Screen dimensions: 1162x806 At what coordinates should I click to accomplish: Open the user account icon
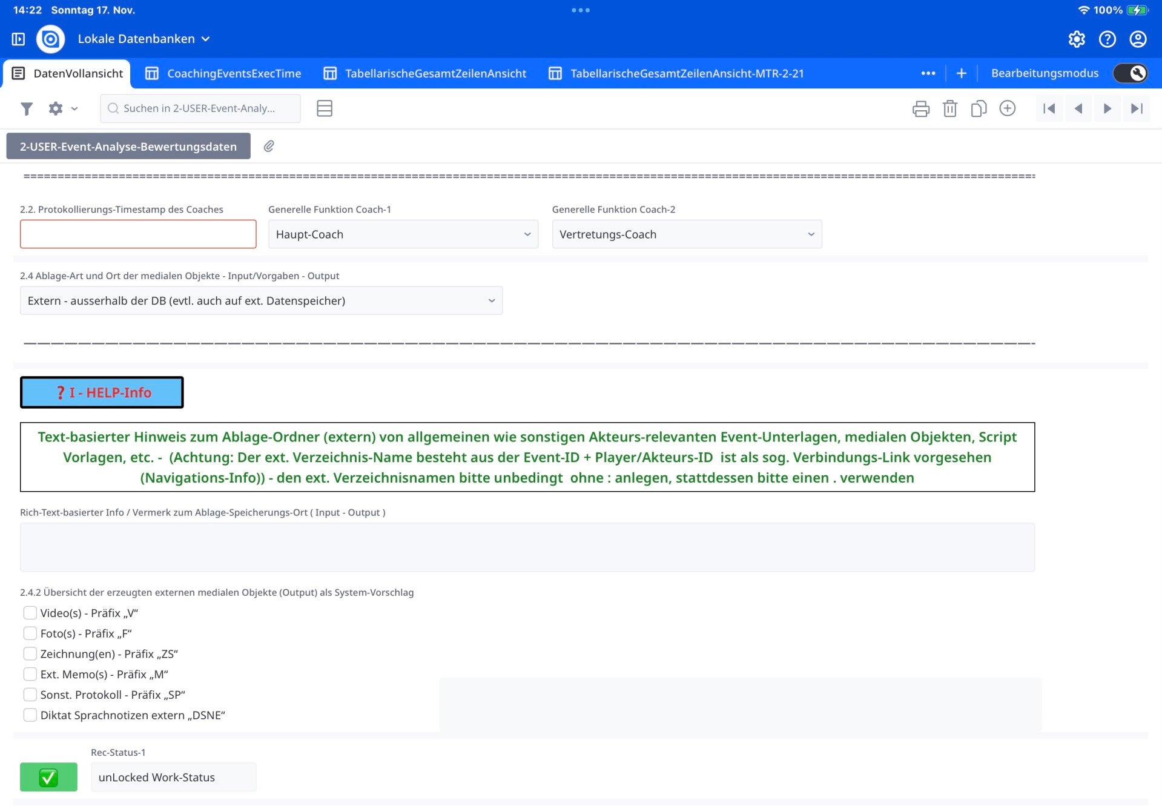[1138, 39]
